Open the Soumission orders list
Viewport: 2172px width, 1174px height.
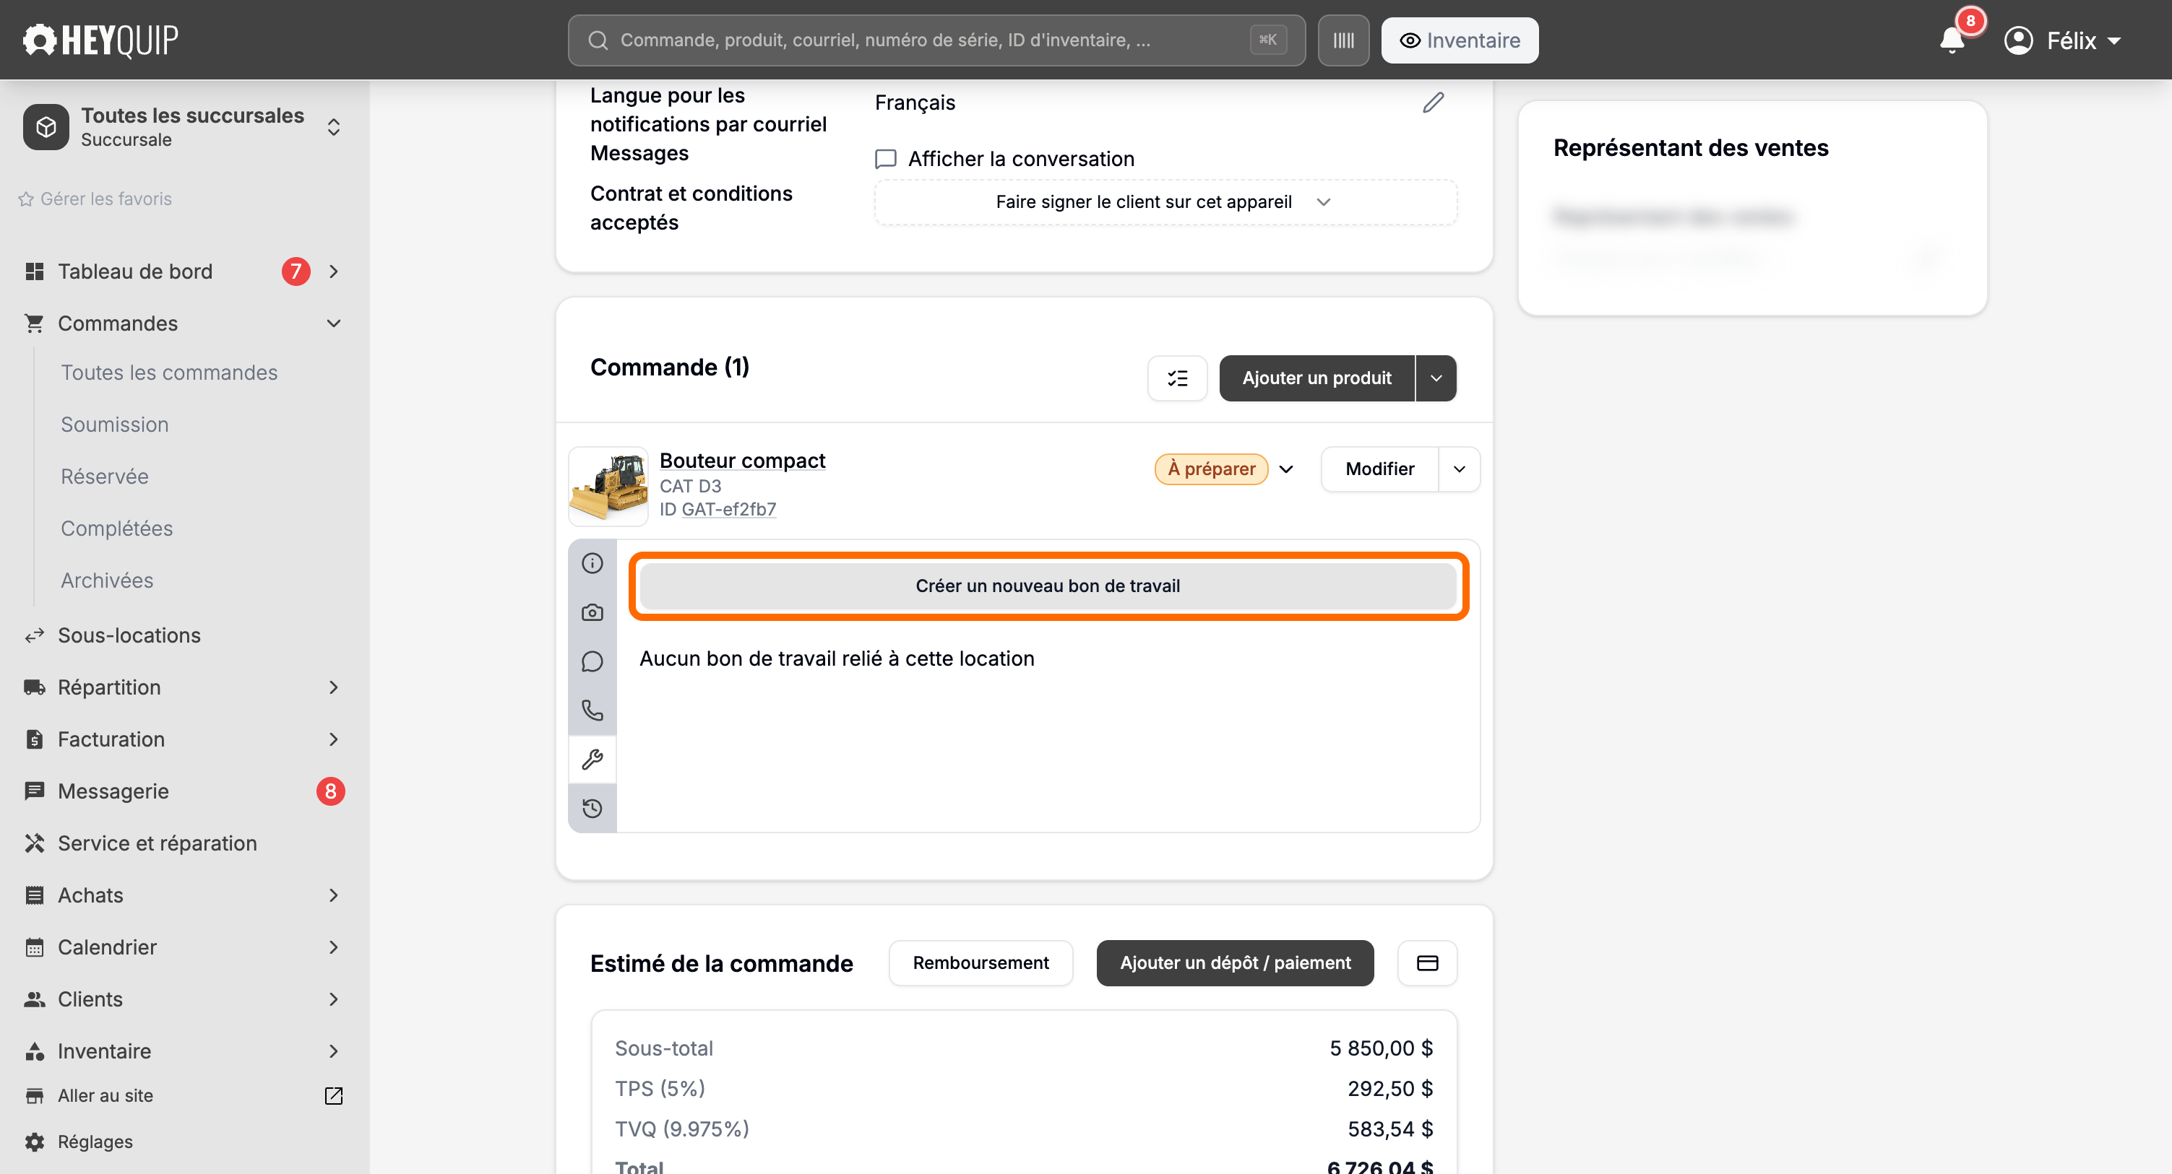[115, 425]
